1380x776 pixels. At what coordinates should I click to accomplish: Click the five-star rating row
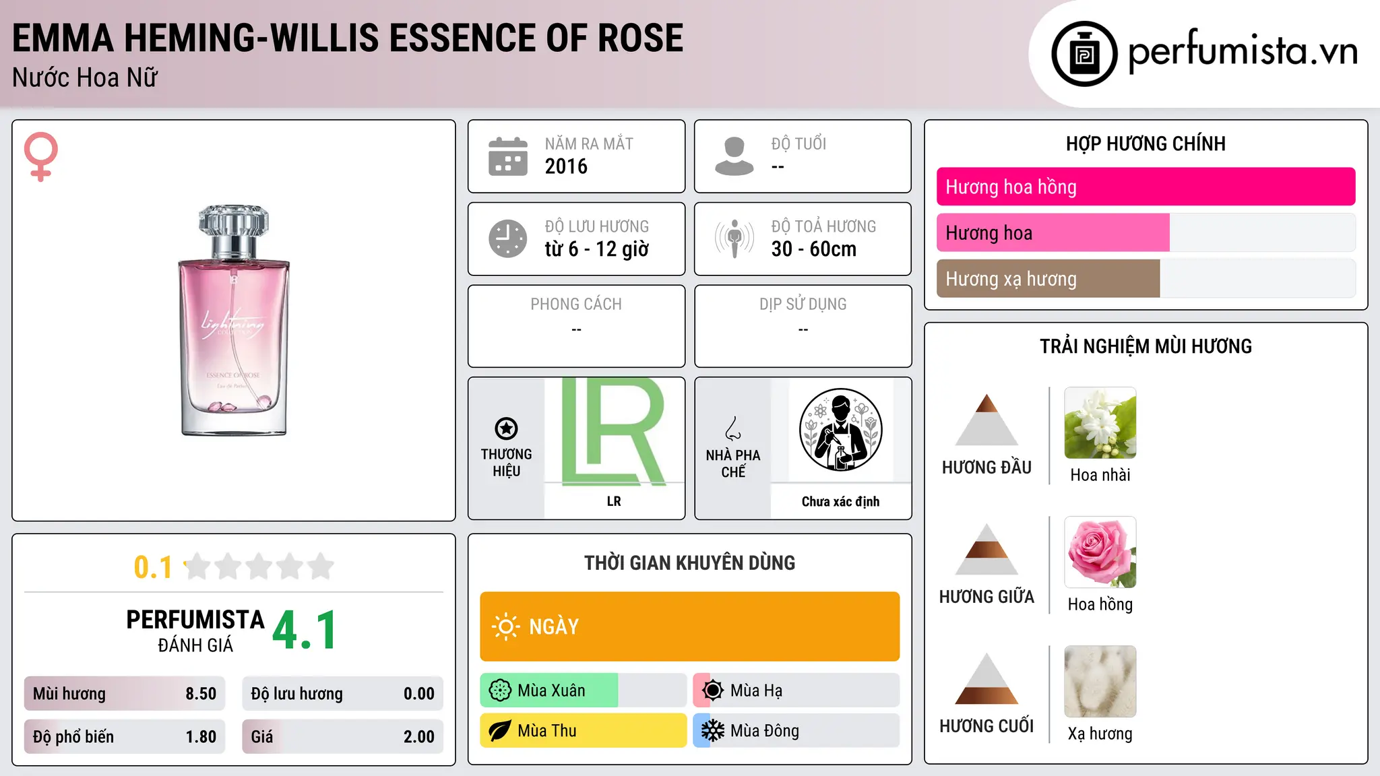(259, 567)
